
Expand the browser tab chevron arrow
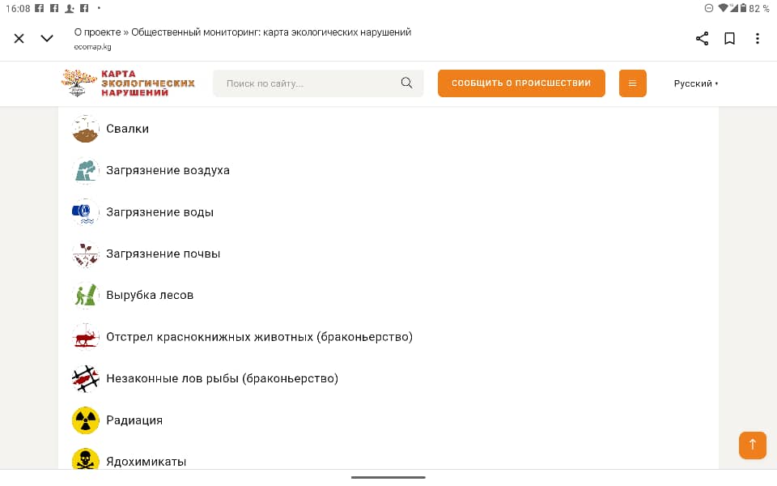coord(47,38)
